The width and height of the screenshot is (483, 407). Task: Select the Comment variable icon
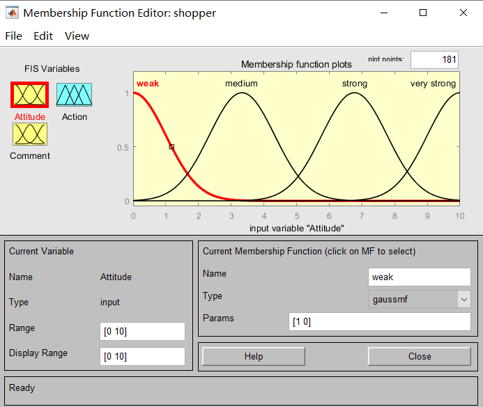tap(30, 134)
